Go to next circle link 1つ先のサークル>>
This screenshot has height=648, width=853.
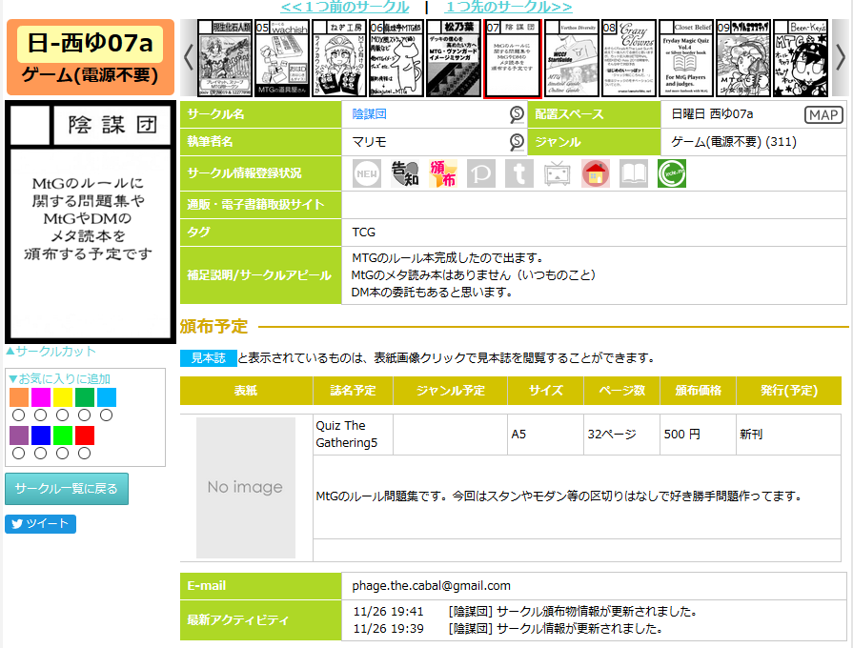509,7
